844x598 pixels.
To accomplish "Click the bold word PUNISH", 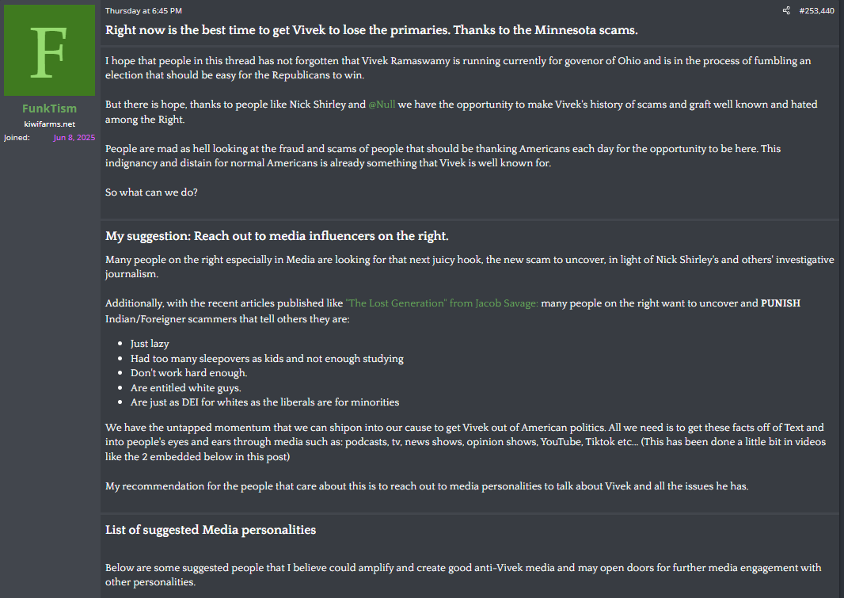I will point(780,303).
